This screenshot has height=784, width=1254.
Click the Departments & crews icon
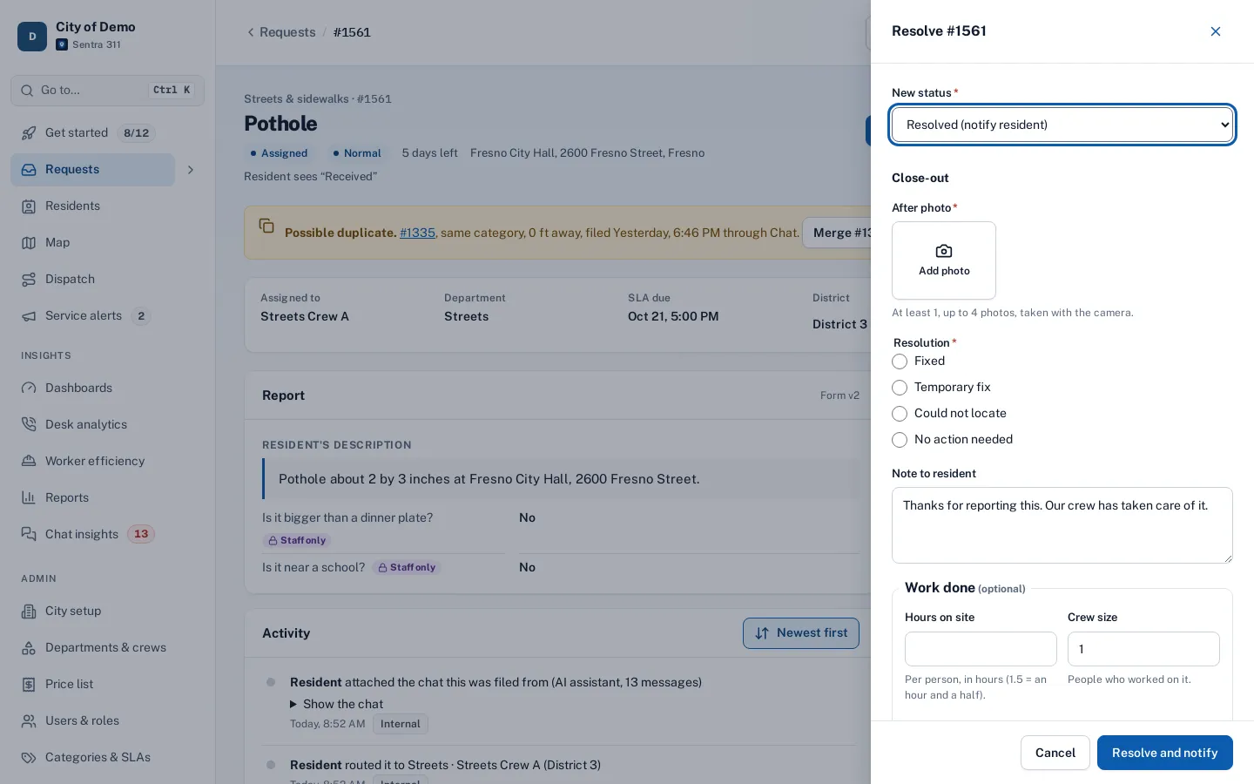point(29,647)
